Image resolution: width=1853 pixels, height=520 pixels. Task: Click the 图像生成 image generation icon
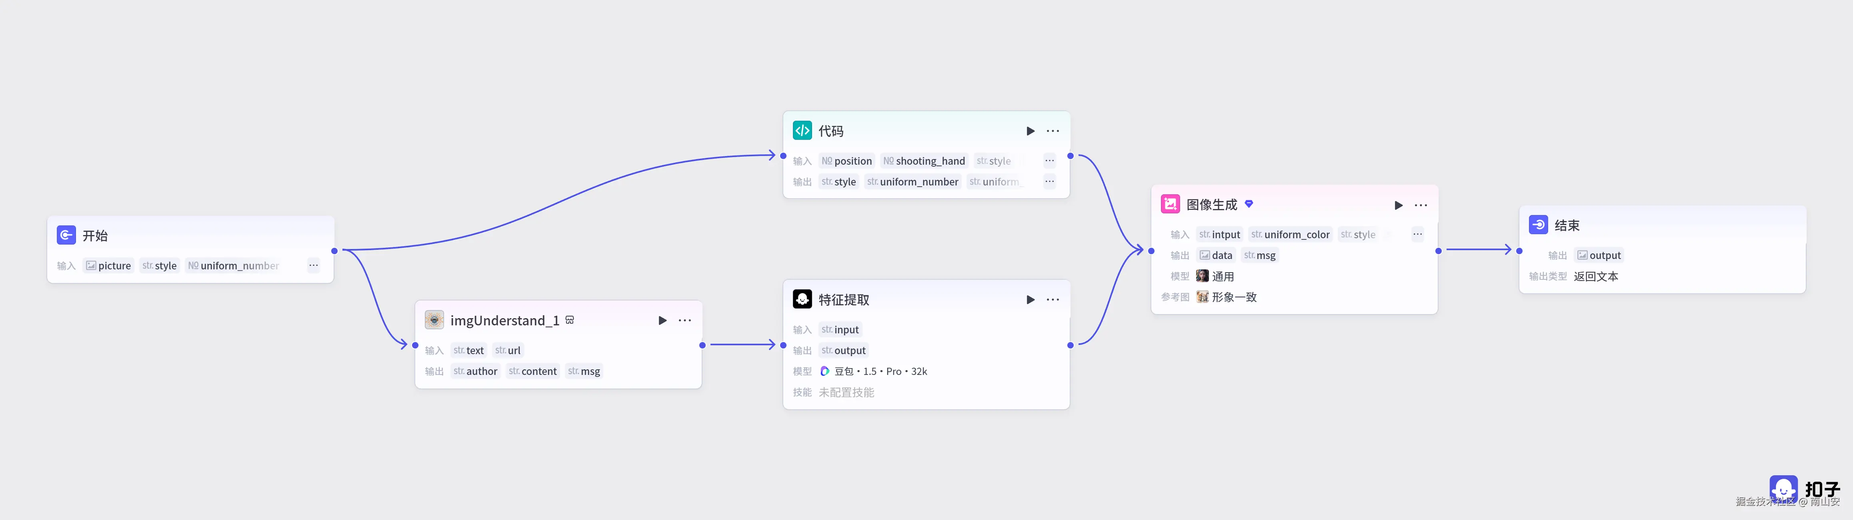point(1170,205)
